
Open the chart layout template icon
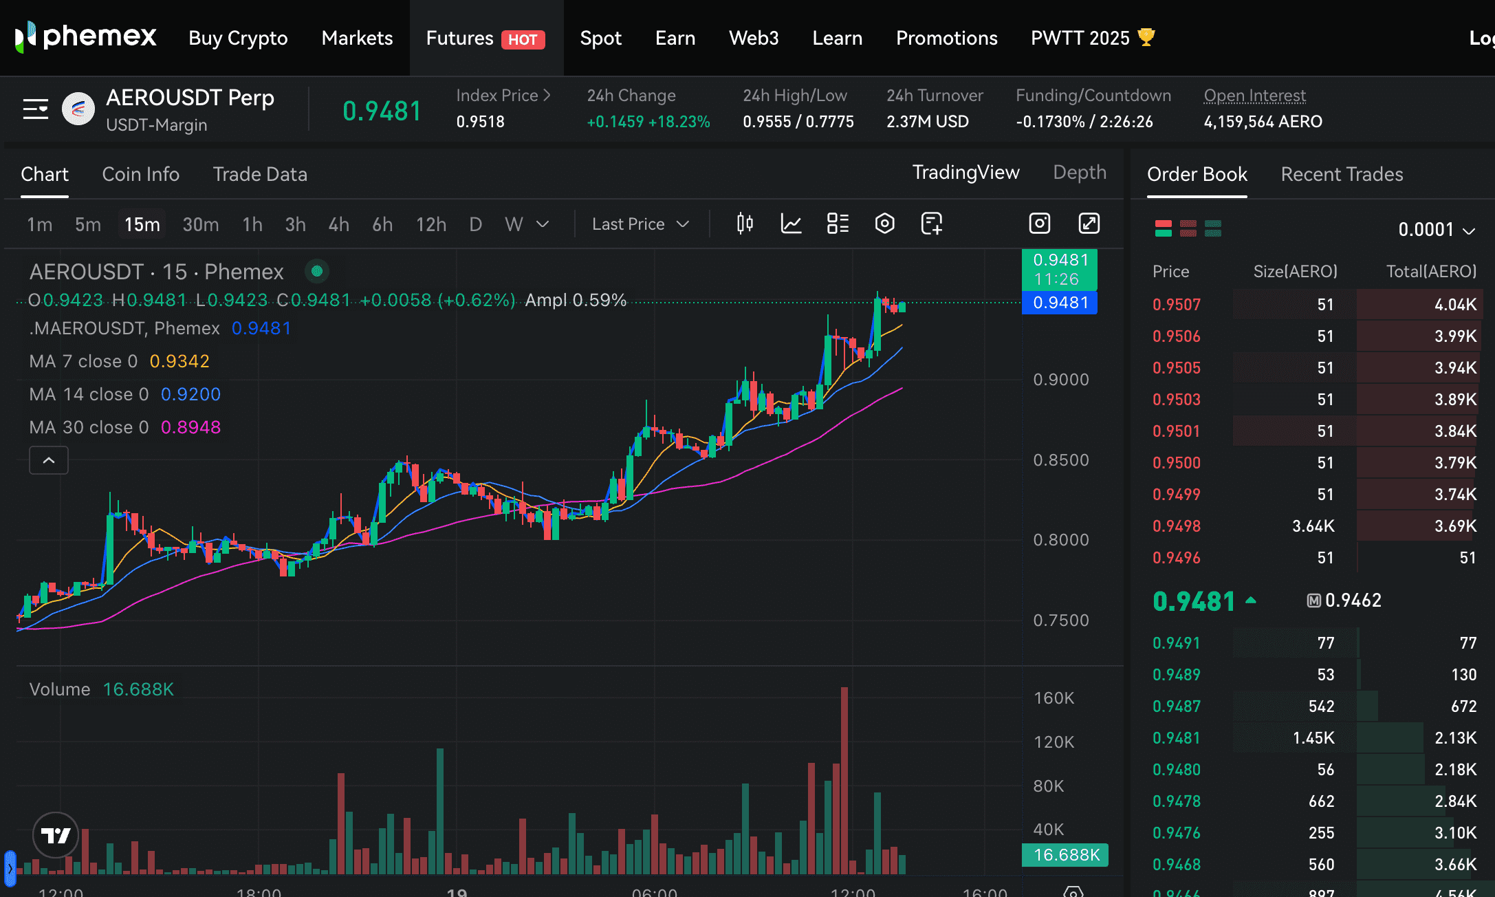point(838,224)
